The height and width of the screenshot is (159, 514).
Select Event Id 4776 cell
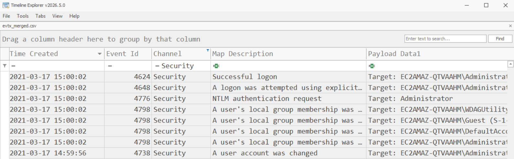pyautogui.click(x=128, y=99)
